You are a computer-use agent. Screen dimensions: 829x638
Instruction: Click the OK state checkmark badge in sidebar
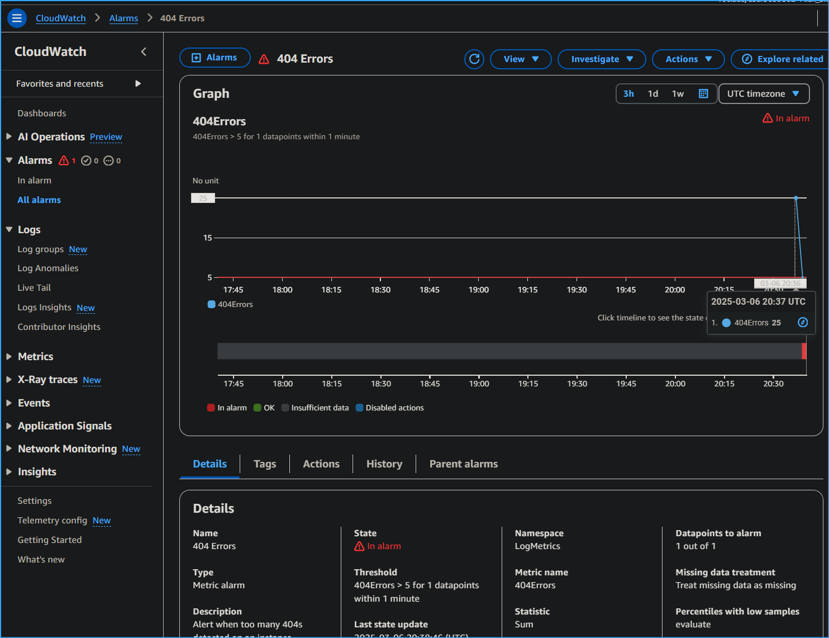89,160
